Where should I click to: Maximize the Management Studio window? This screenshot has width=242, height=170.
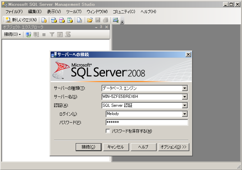(231, 4)
